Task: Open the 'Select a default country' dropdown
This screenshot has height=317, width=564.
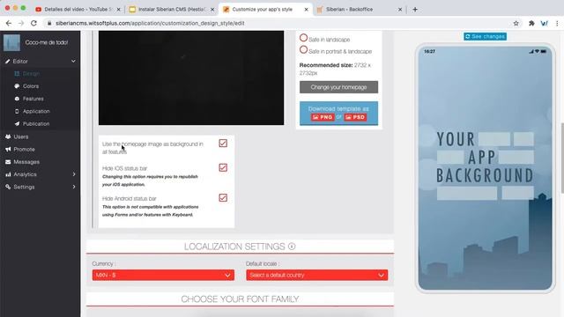Action: (x=317, y=276)
